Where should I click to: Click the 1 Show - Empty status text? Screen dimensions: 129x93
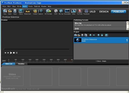pyautogui.click(x=101, y=61)
